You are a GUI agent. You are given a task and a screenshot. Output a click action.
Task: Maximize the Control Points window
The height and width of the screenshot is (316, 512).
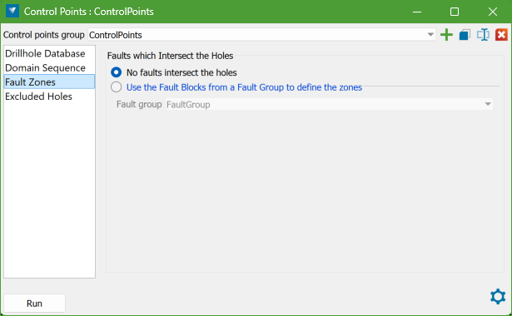click(x=455, y=12)
